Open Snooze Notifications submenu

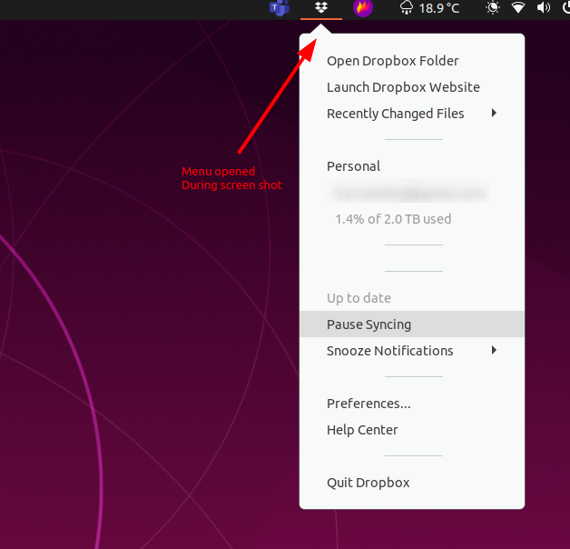tap(412, 351)
